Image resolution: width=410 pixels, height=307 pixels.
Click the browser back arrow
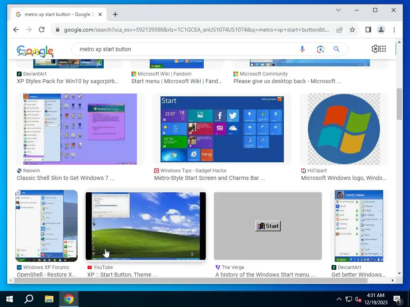click(x=16, y=30)
